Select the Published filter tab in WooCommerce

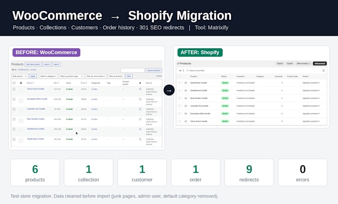click(x=23, y=69)
